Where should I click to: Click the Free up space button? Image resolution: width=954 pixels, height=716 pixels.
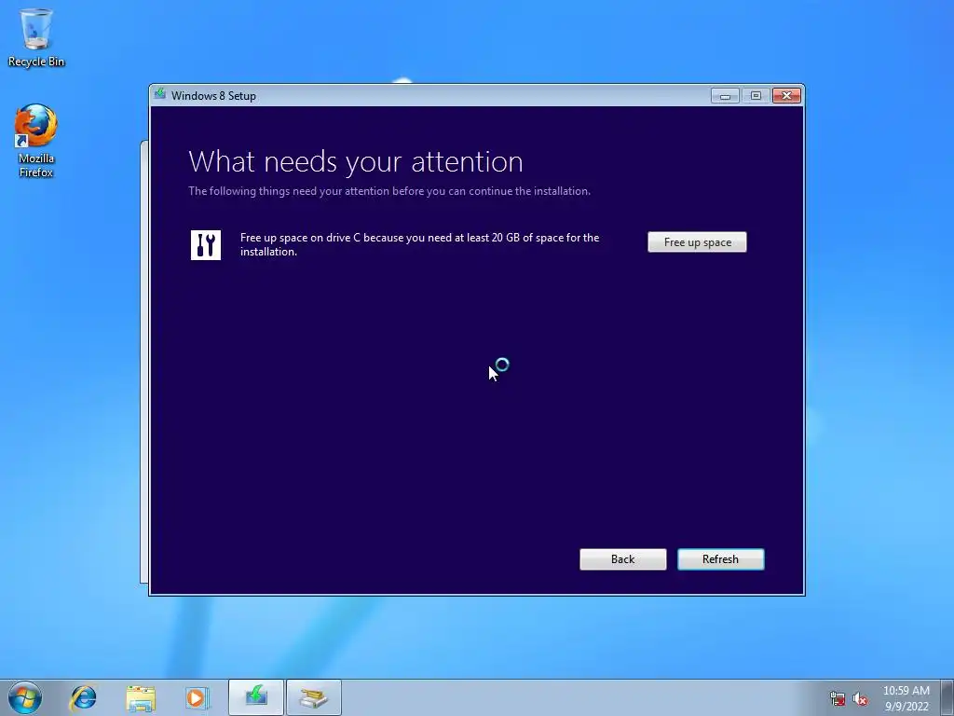coord(697,241)
